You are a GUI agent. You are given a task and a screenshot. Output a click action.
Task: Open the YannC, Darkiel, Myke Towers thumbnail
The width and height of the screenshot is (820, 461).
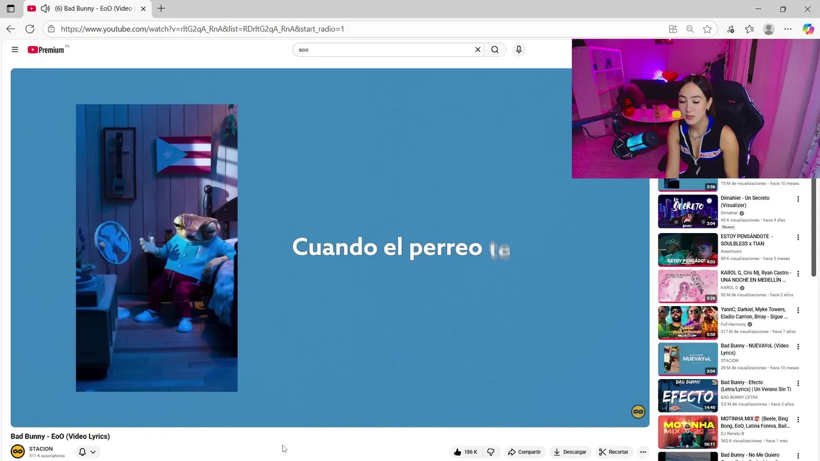688,323
